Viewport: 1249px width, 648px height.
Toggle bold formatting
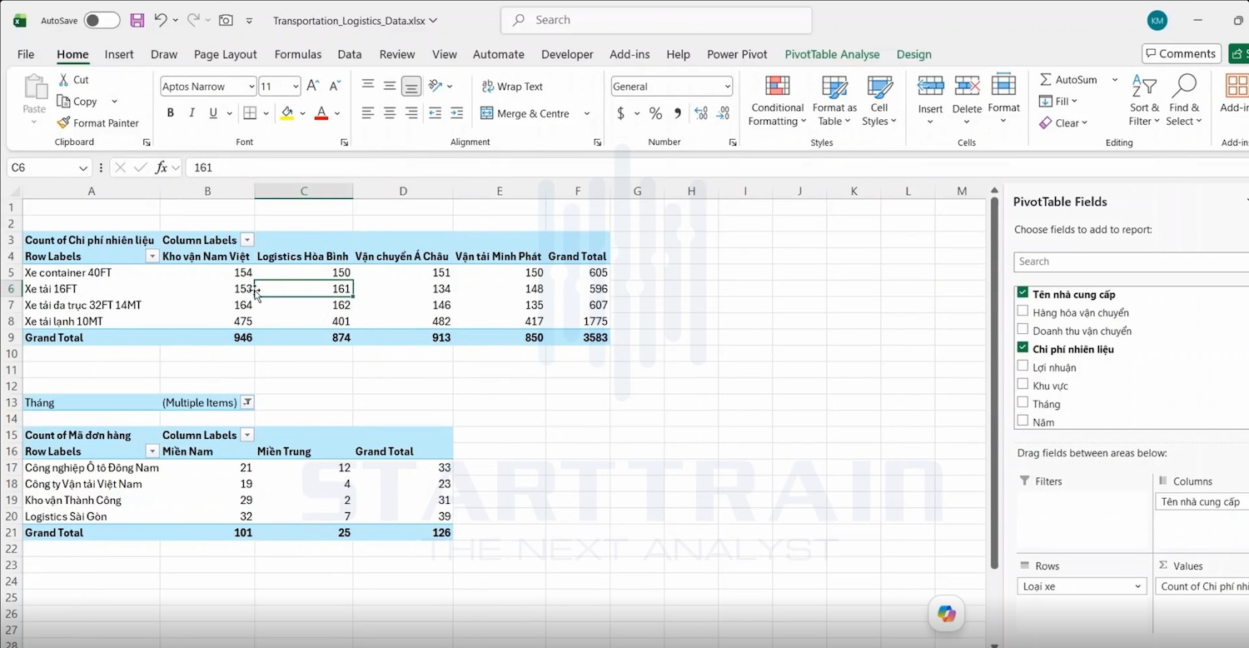coord(171,113)
